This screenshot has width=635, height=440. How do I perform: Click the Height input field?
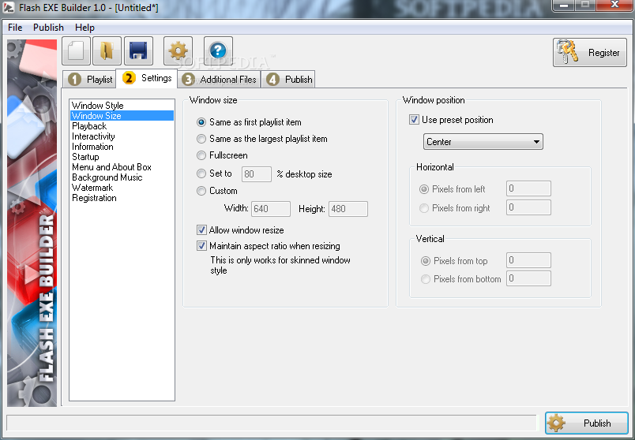[x=348, y=209]
